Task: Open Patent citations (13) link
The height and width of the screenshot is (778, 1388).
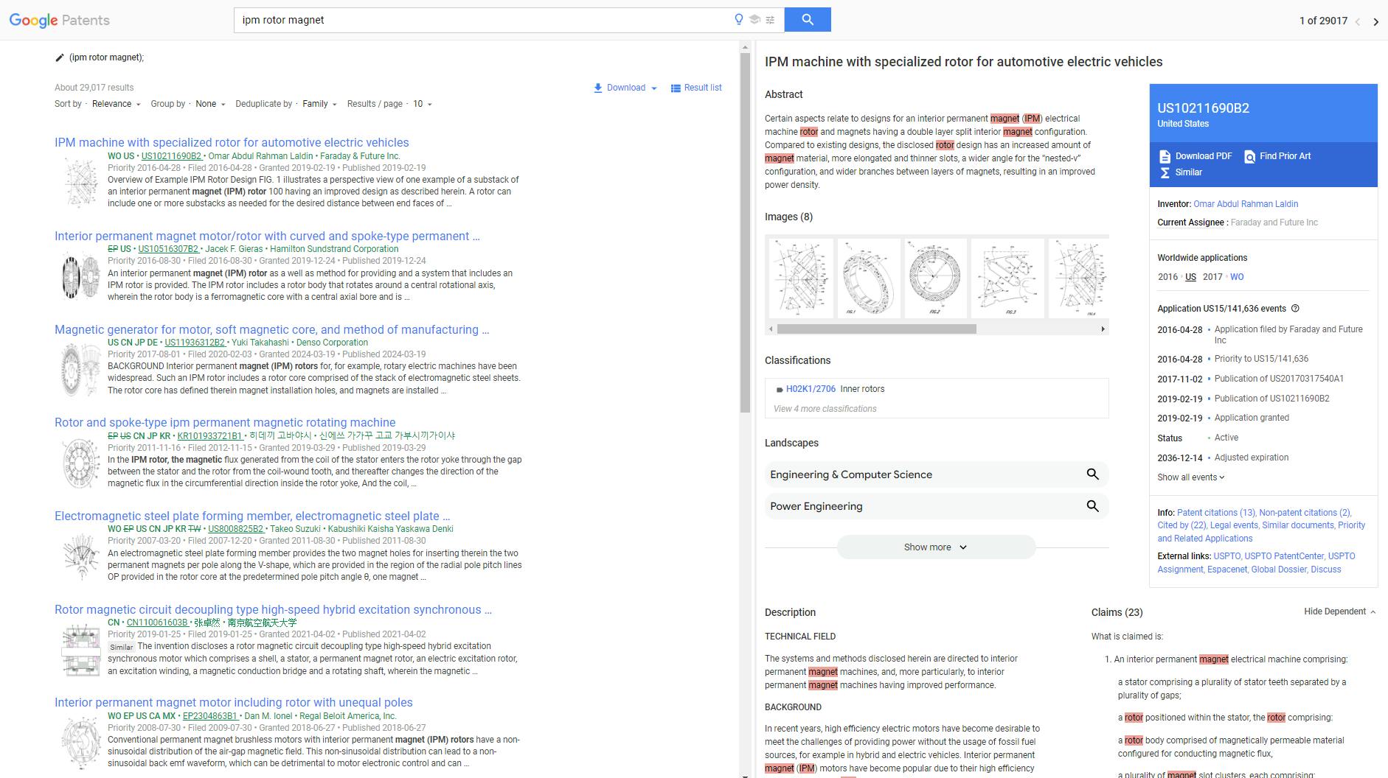Action: coord(1216,513)
